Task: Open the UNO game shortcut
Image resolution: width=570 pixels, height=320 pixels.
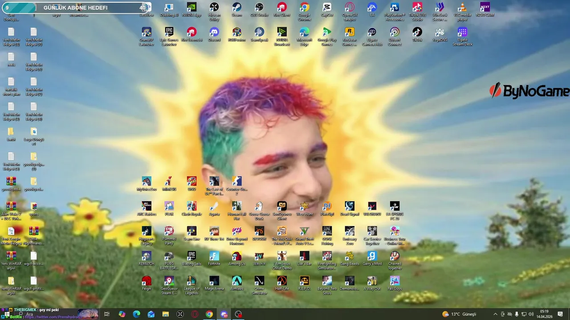Action: tap(191, 184)
